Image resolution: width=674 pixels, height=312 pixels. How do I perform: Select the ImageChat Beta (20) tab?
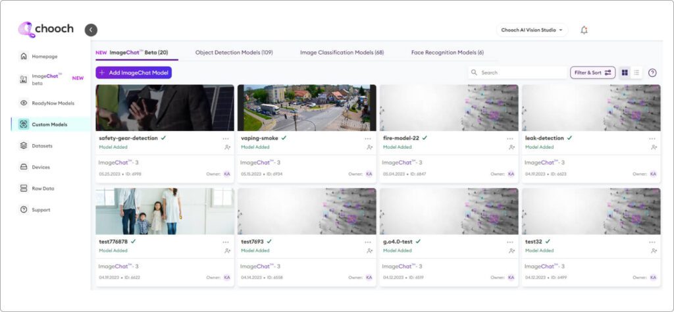click(132, 53)
